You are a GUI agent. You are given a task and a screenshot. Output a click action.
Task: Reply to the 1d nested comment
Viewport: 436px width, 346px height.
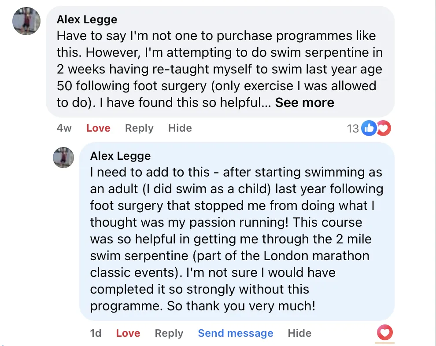coord(169,333)
